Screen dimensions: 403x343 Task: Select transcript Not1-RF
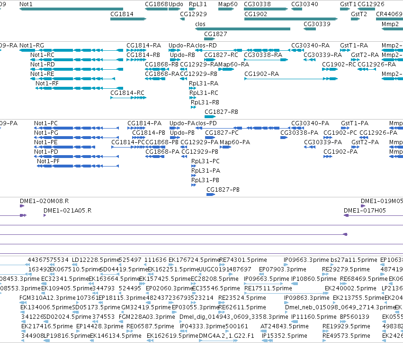click(x=47, y=83)
